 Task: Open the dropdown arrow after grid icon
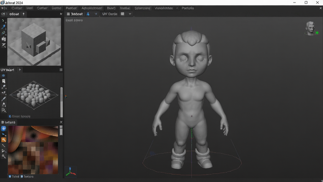tap(130, 14)
